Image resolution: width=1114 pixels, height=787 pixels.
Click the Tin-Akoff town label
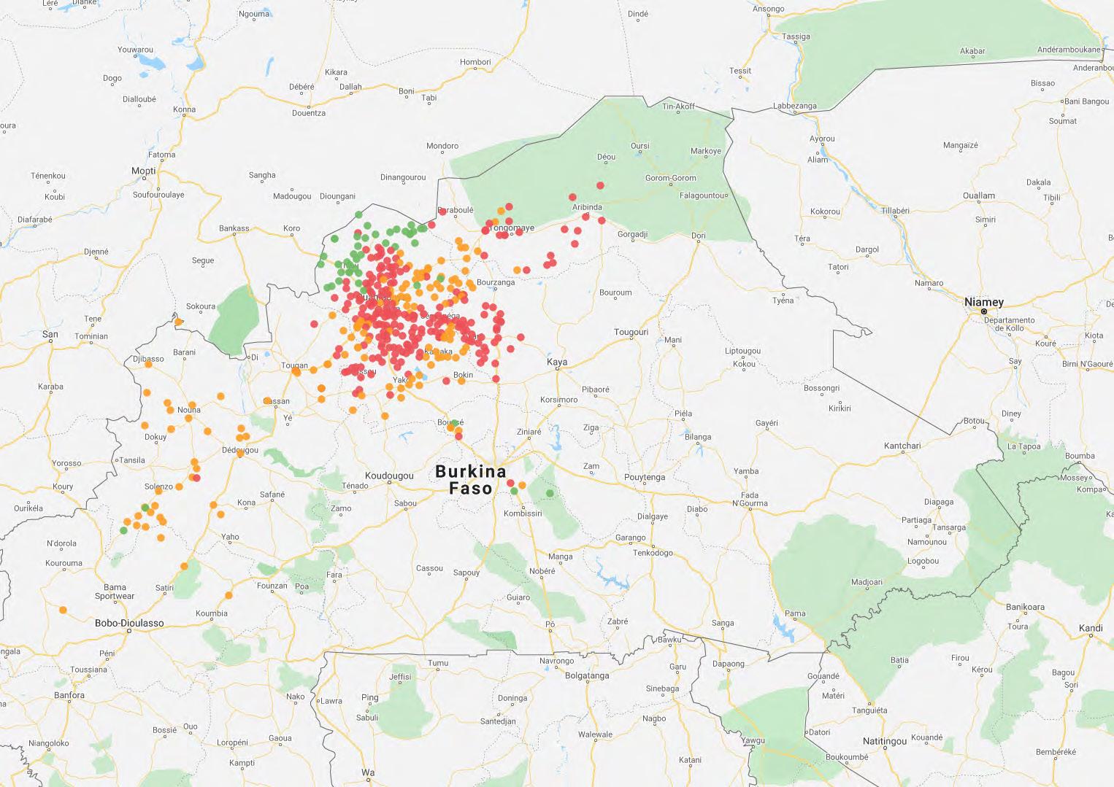click(x=678, y=106)
